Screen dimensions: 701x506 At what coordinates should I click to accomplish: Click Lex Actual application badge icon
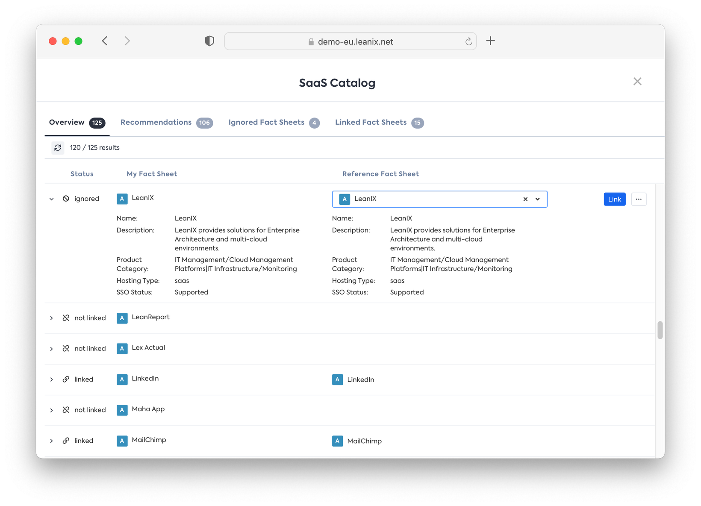tap(122, 349)
